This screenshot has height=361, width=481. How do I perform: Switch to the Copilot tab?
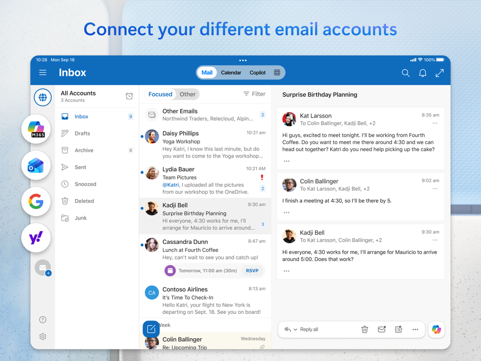coord(257,73)
